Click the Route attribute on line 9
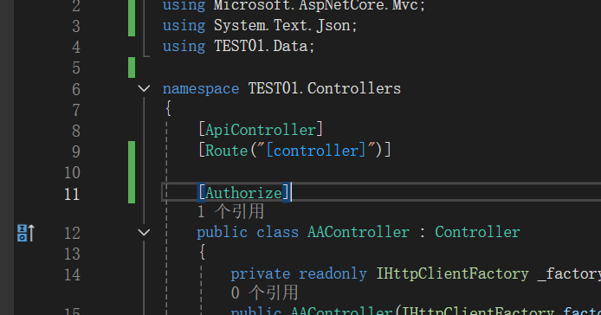601x315 pixels. tap(227, 151)
